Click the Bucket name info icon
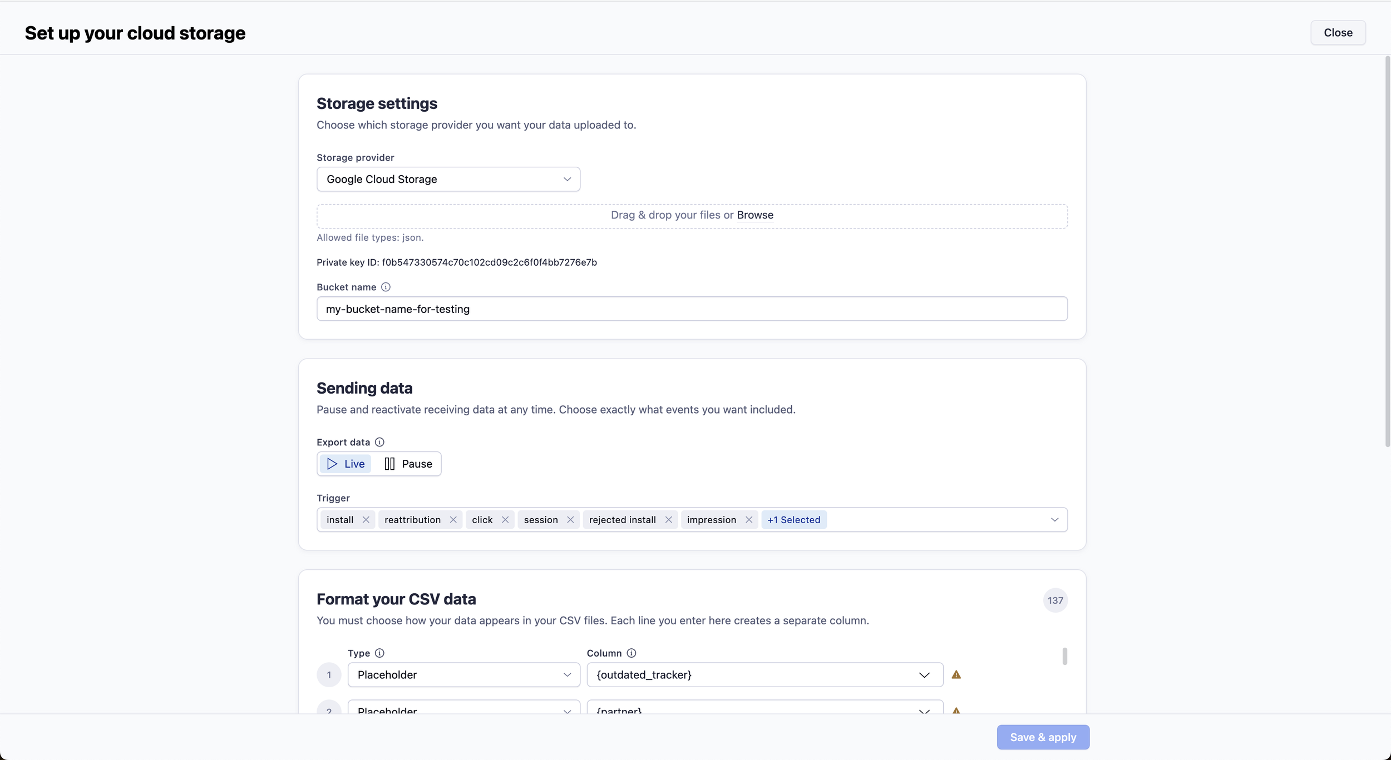The width and height of the screenshot is (1391, 760). (386, 287)
